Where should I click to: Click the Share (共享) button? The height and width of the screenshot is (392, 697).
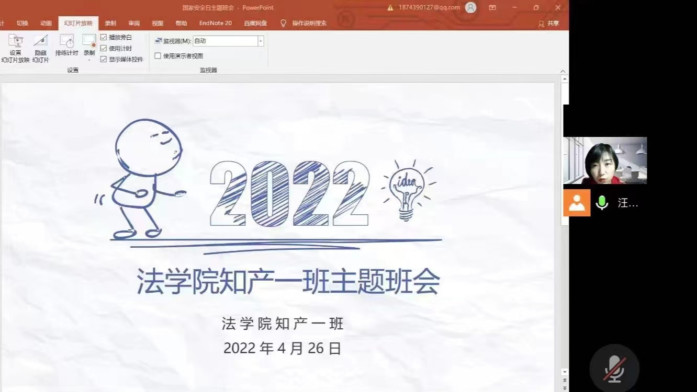click(549, 24)
